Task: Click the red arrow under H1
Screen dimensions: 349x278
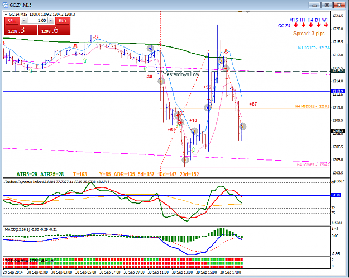Action: [x=303, y=25]
